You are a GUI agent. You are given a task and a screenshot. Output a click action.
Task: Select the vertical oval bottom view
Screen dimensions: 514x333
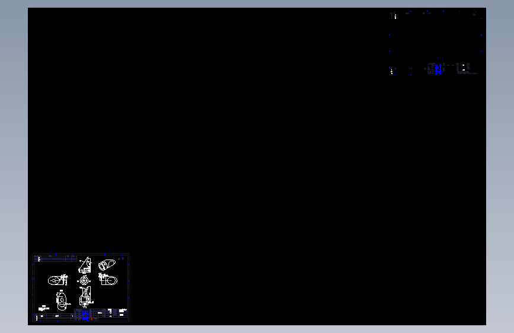(62, 300)
